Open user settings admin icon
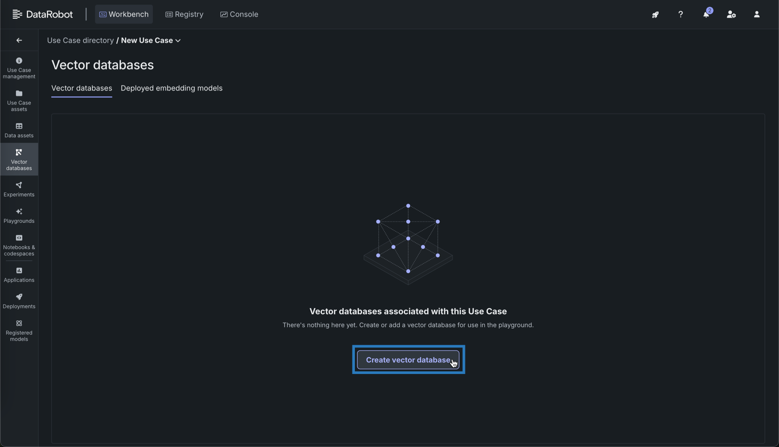The height and width of the screenshot is (447, 779). [x=731, y=14]
